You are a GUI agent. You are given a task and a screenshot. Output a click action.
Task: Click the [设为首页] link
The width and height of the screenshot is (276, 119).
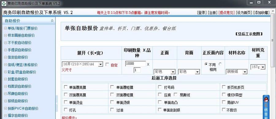point(244,13)
